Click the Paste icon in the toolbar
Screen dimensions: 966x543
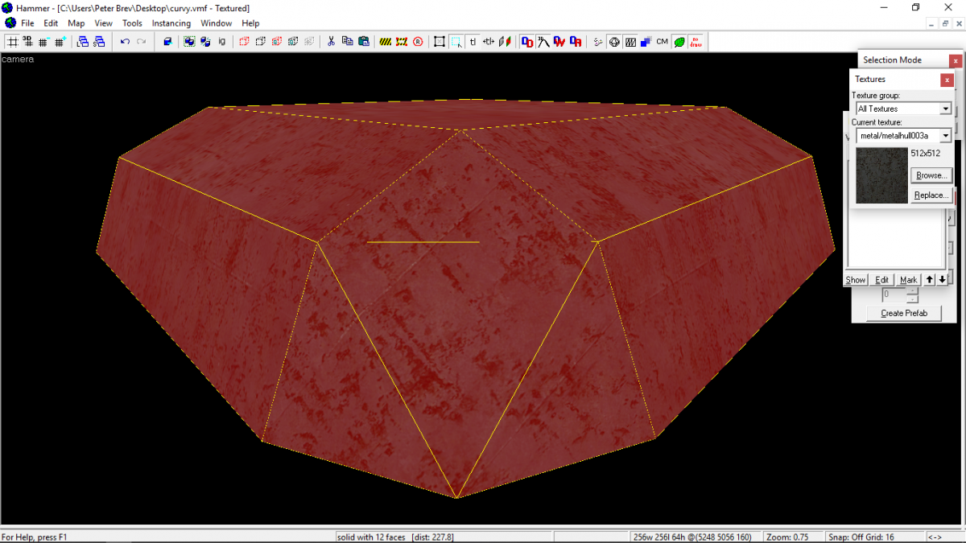click(365, 41)
